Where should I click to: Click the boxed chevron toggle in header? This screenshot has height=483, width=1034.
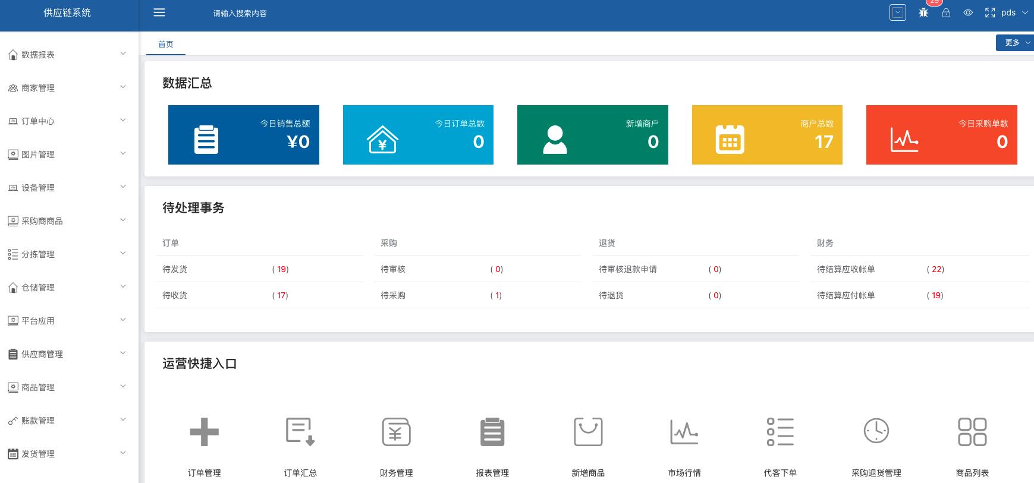tap(898, 12)
